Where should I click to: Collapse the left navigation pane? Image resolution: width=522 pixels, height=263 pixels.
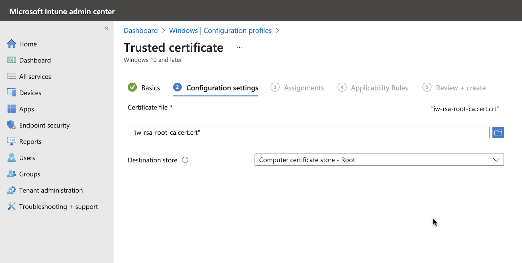106,29
